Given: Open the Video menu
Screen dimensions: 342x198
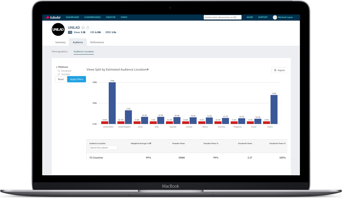Looking at the screenshot, I should 124,17.
